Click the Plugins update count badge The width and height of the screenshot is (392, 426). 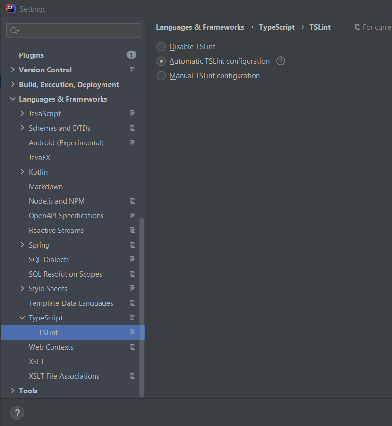(x=131, y=55)
